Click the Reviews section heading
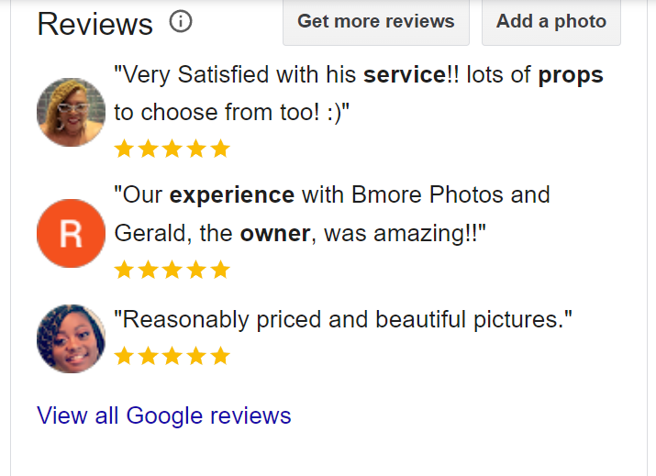656x476 pixels. click(x=95, y=24)
